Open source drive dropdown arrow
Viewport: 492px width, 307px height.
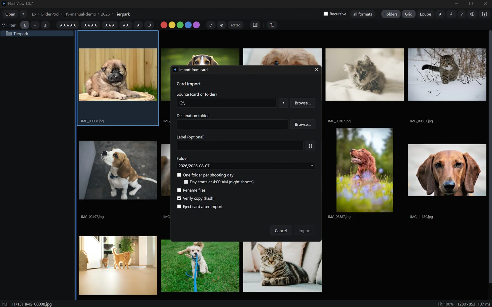click(x=283, y=103)
